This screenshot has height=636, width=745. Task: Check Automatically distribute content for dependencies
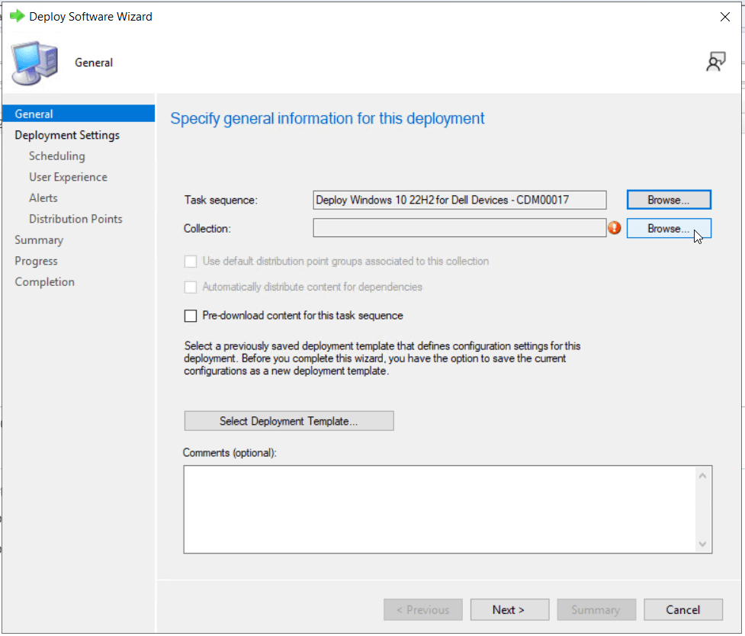(191, 287)
